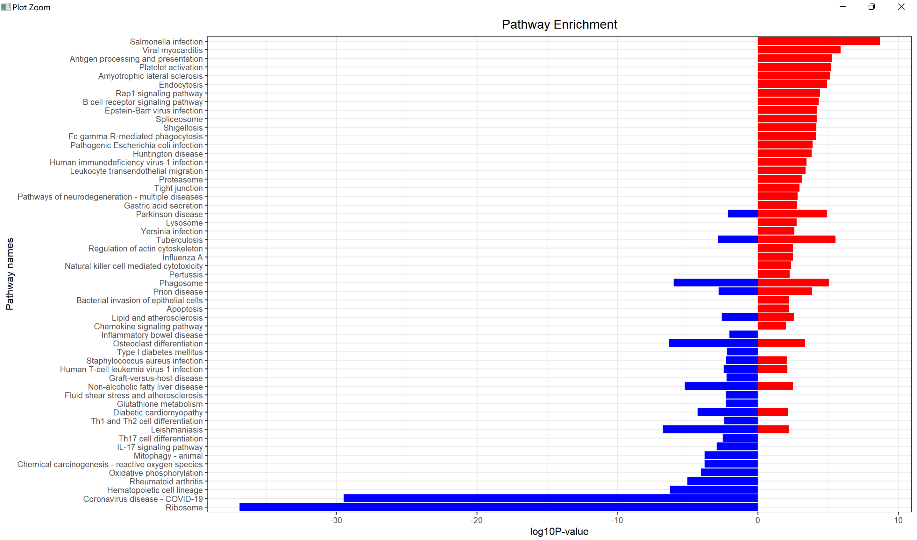Click the -10 x-axis tick label
Viewport: 917px width, 540px height.
click(x=617, y=520)
